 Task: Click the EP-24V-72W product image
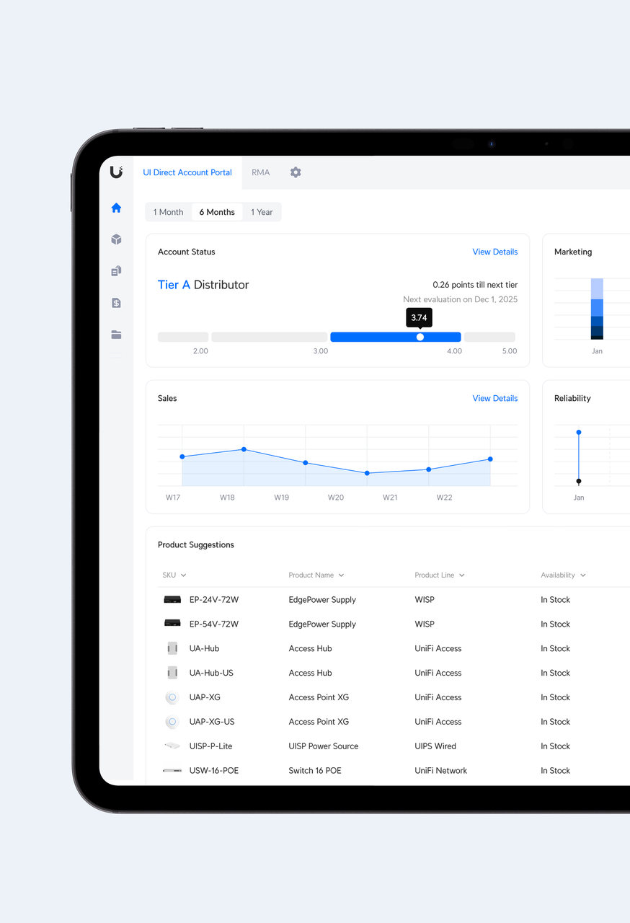[x=172, y=600]
